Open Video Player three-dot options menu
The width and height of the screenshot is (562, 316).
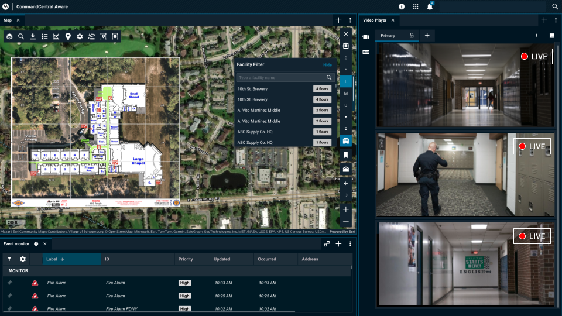(556, 20)
